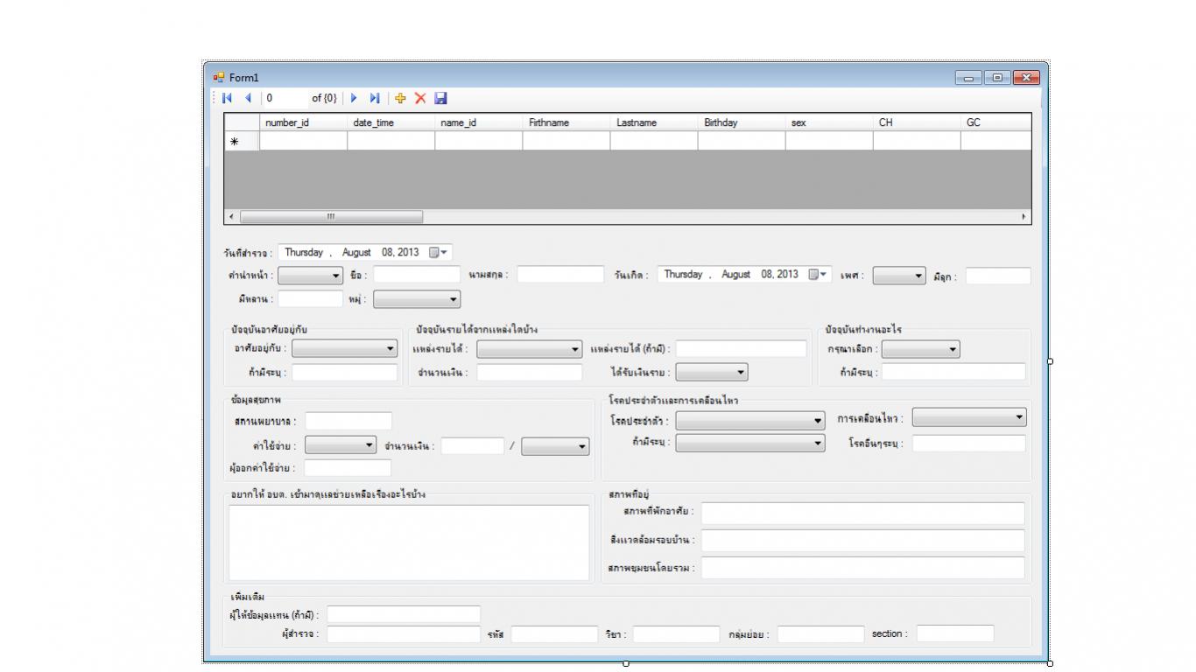Click the ผู้ให้ข้อมูลแทน (ถ้ามี) field
The width and height of the screenshot is (1196, 672).
[x=404, y=614]
